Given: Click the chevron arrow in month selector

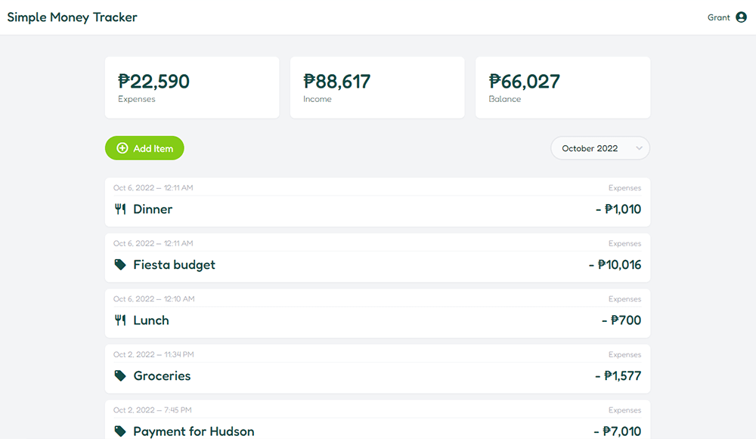Looking at the screenshot, I should [x=639, y=149].
